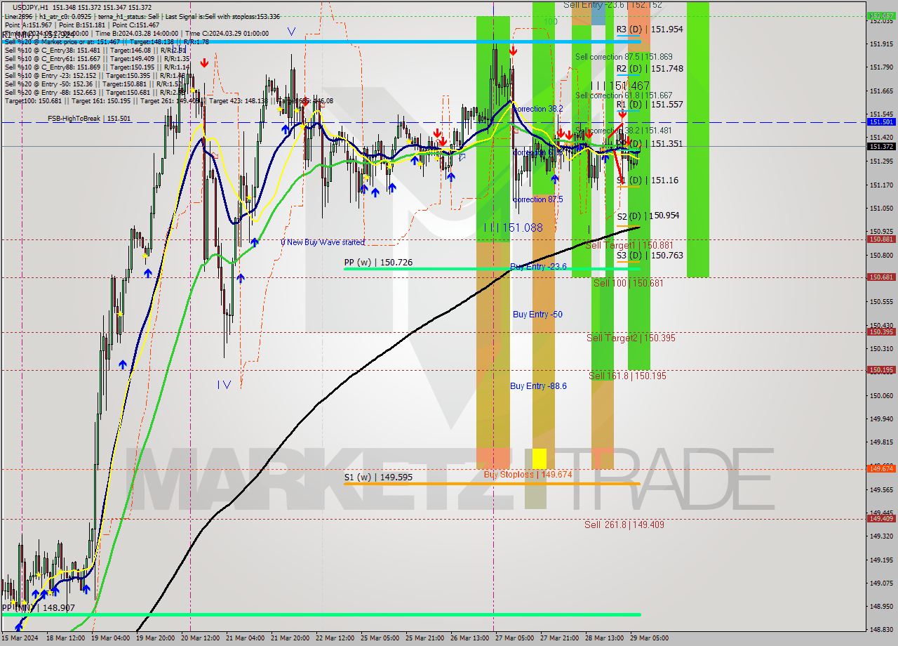This screenshot has width=898, height=646.
Task: Click the R3 (D) | 151.954 resistance label
Action: click(650, 29)
